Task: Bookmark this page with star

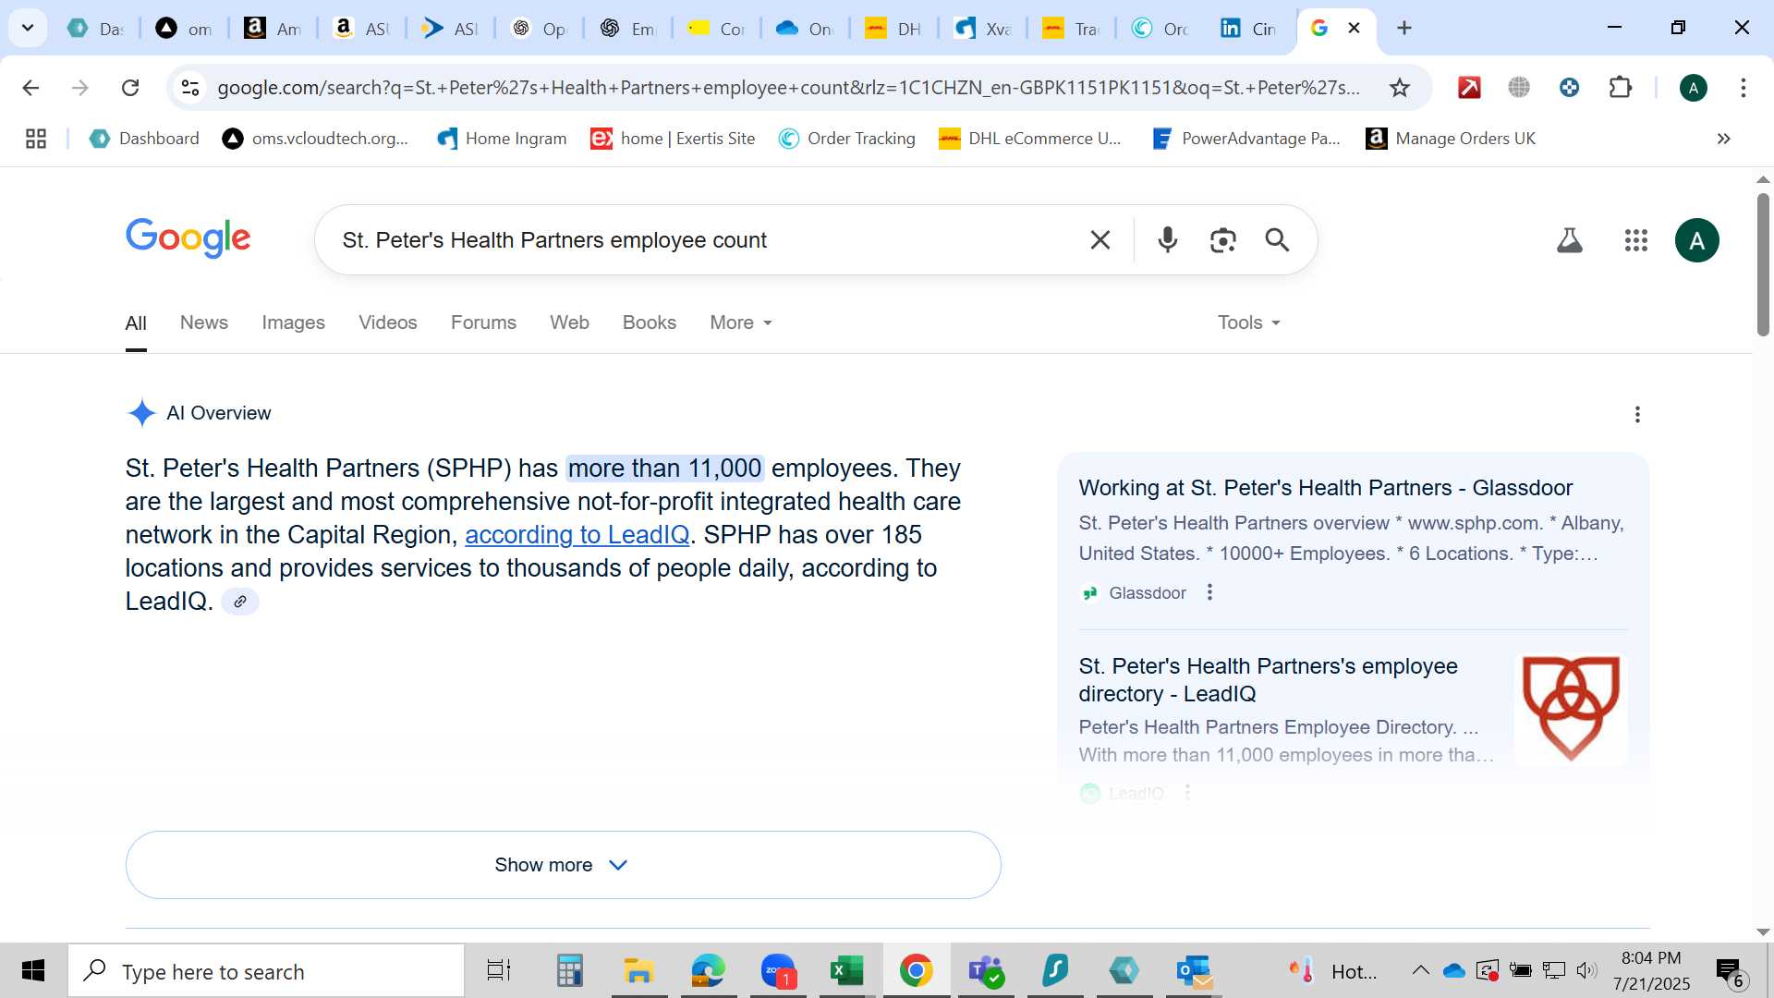Action: point(1400,88)
